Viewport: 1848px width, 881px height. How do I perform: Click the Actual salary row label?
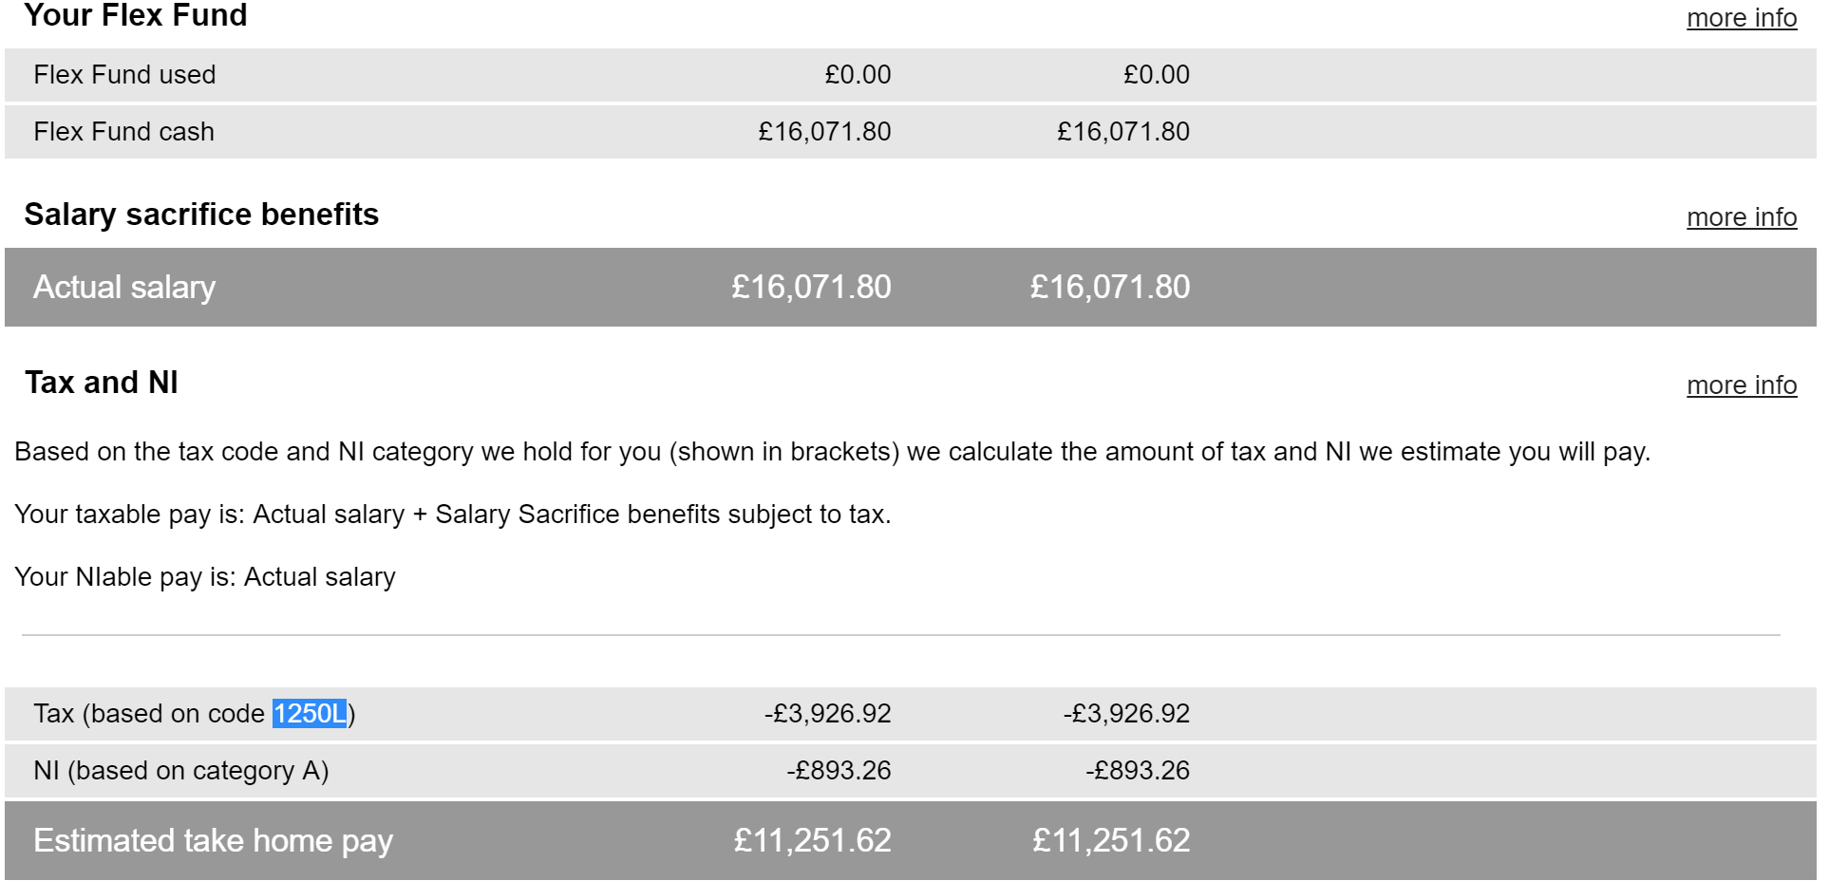(x=124, y=288)
